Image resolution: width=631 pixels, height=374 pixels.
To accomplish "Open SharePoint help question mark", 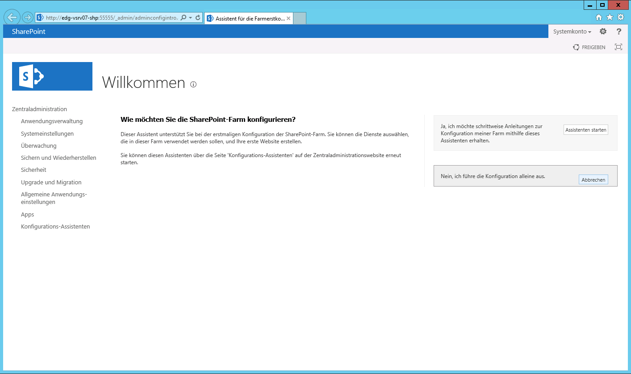I will tap(619, 31).
